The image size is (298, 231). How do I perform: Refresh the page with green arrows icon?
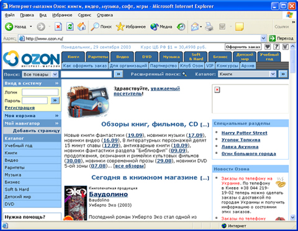70,27
